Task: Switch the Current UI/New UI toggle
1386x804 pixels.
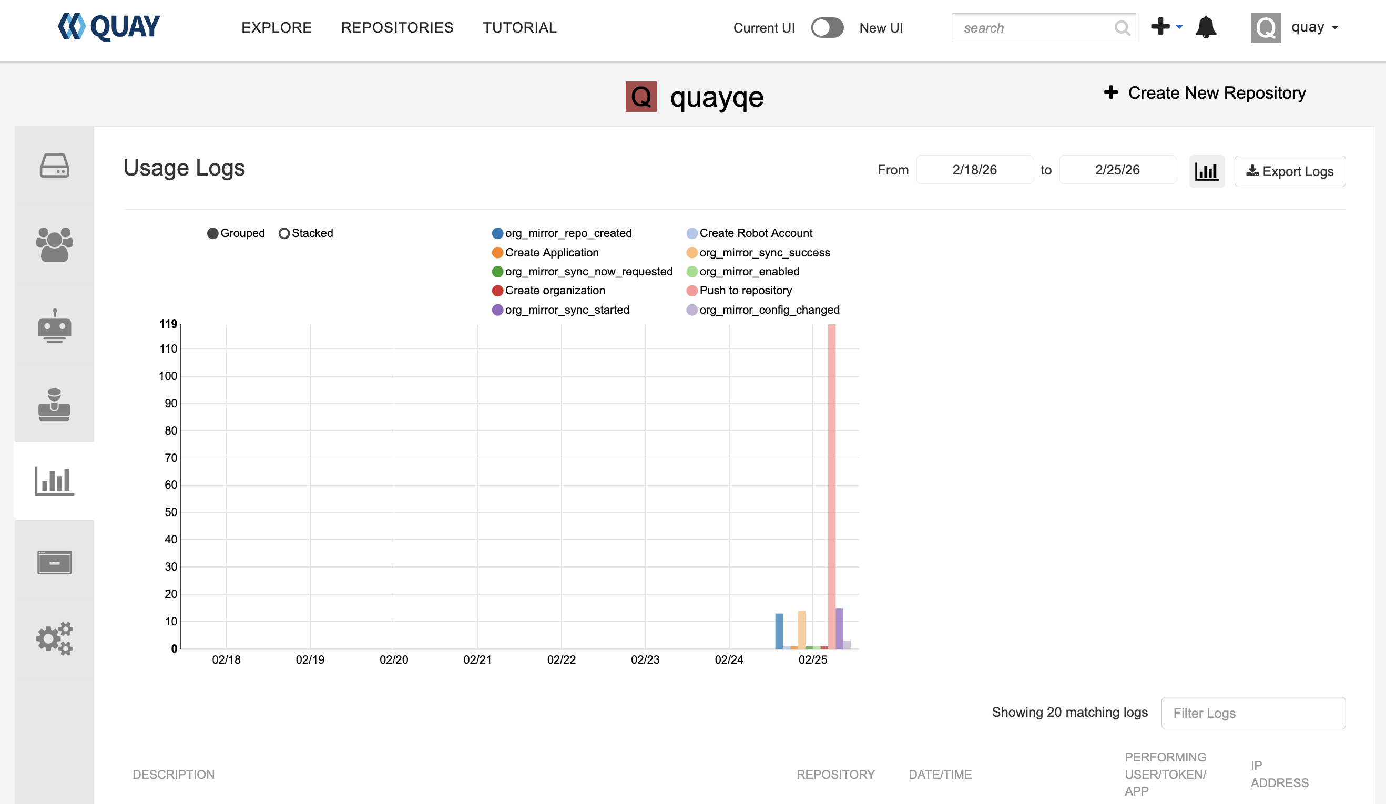Action: [x=827, y=28]
